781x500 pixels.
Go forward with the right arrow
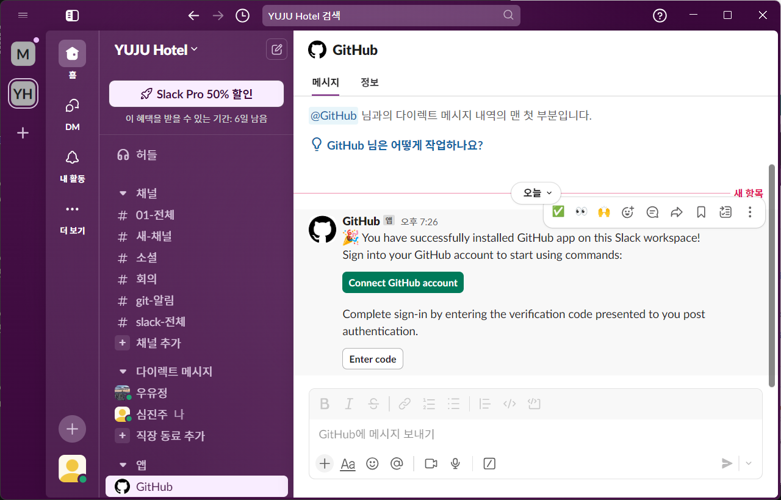(x=218, y=16)
